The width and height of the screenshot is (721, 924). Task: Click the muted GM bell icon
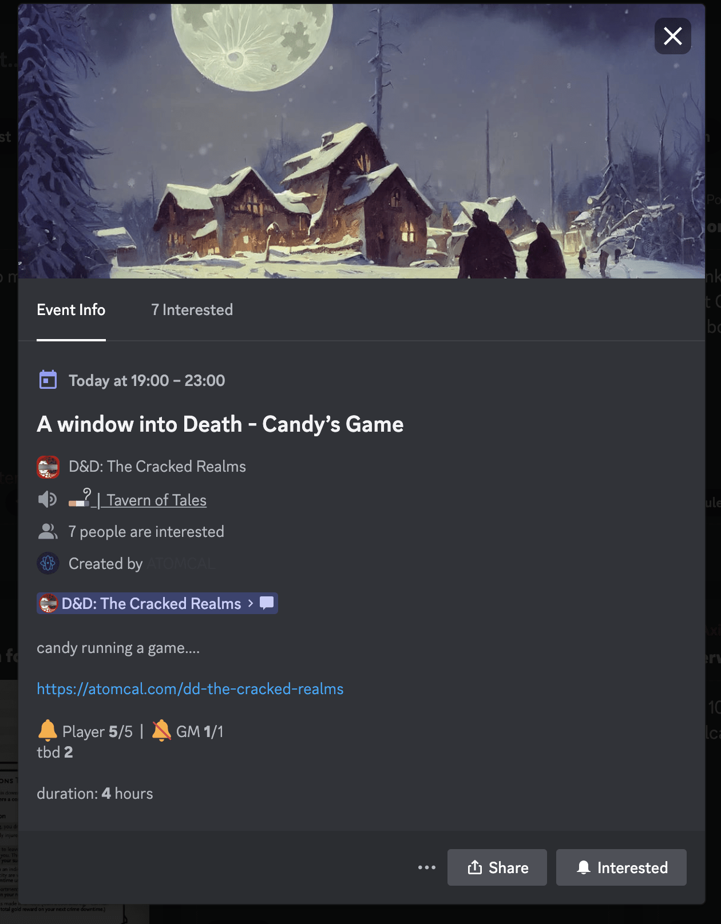pyautogui.click(x=161, y=731)
